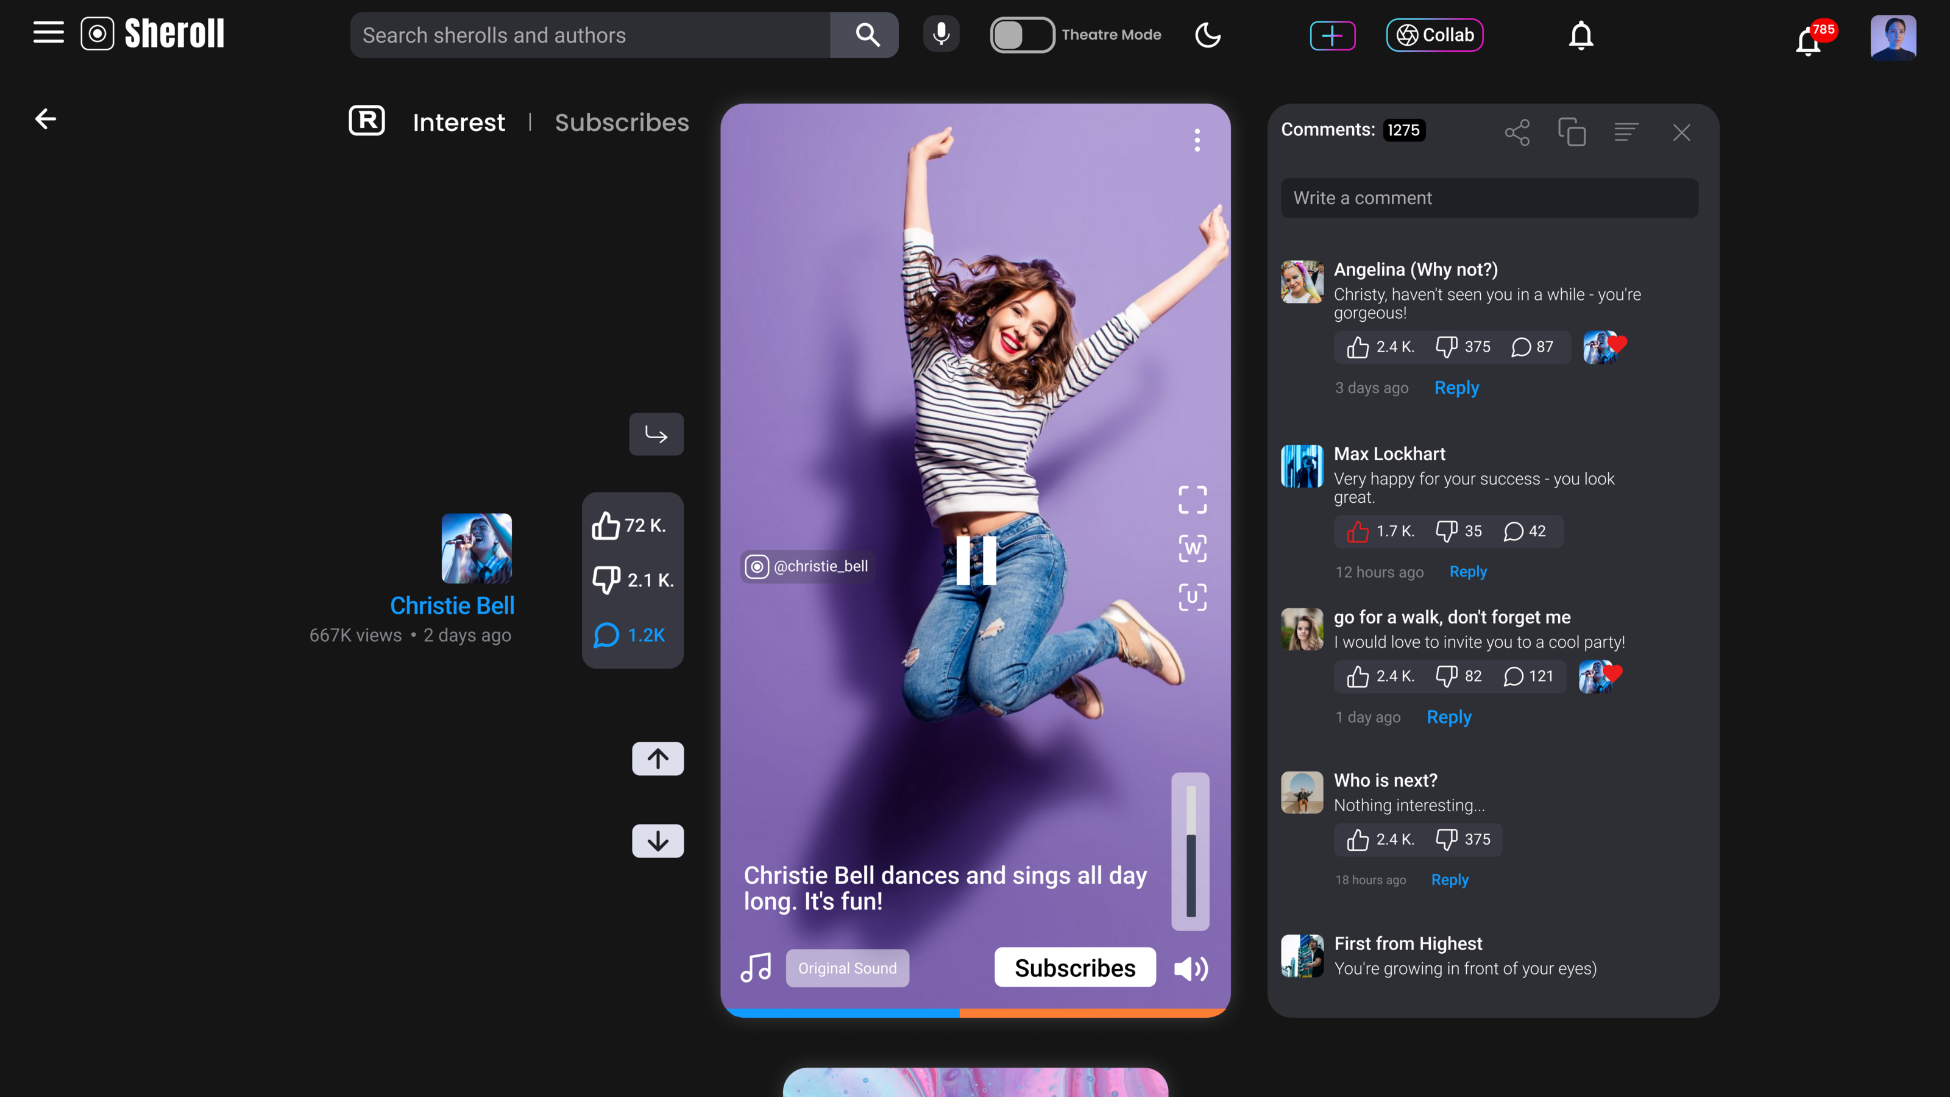This screenshot has width=1950, height=1097.
Task: Adjust the vertical volume slider
Action: pos(1191,852)
